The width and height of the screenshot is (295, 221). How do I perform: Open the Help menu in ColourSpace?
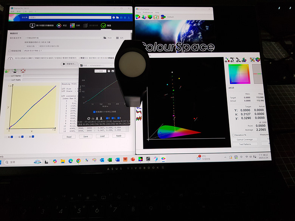[x=157, y=12]
